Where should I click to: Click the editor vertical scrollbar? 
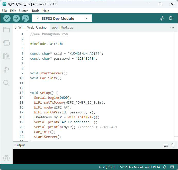(176, 86)
